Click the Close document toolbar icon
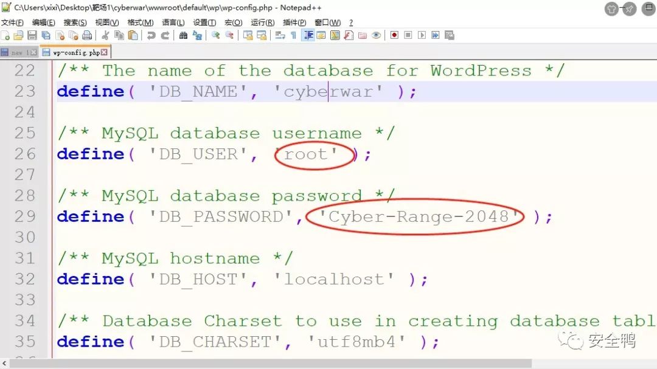The width and height of the screenshot is (657, 369). tap(60, 36)
